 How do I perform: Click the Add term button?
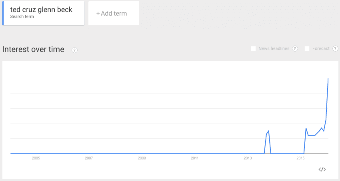pyautogui.click(x=114, y=13)
